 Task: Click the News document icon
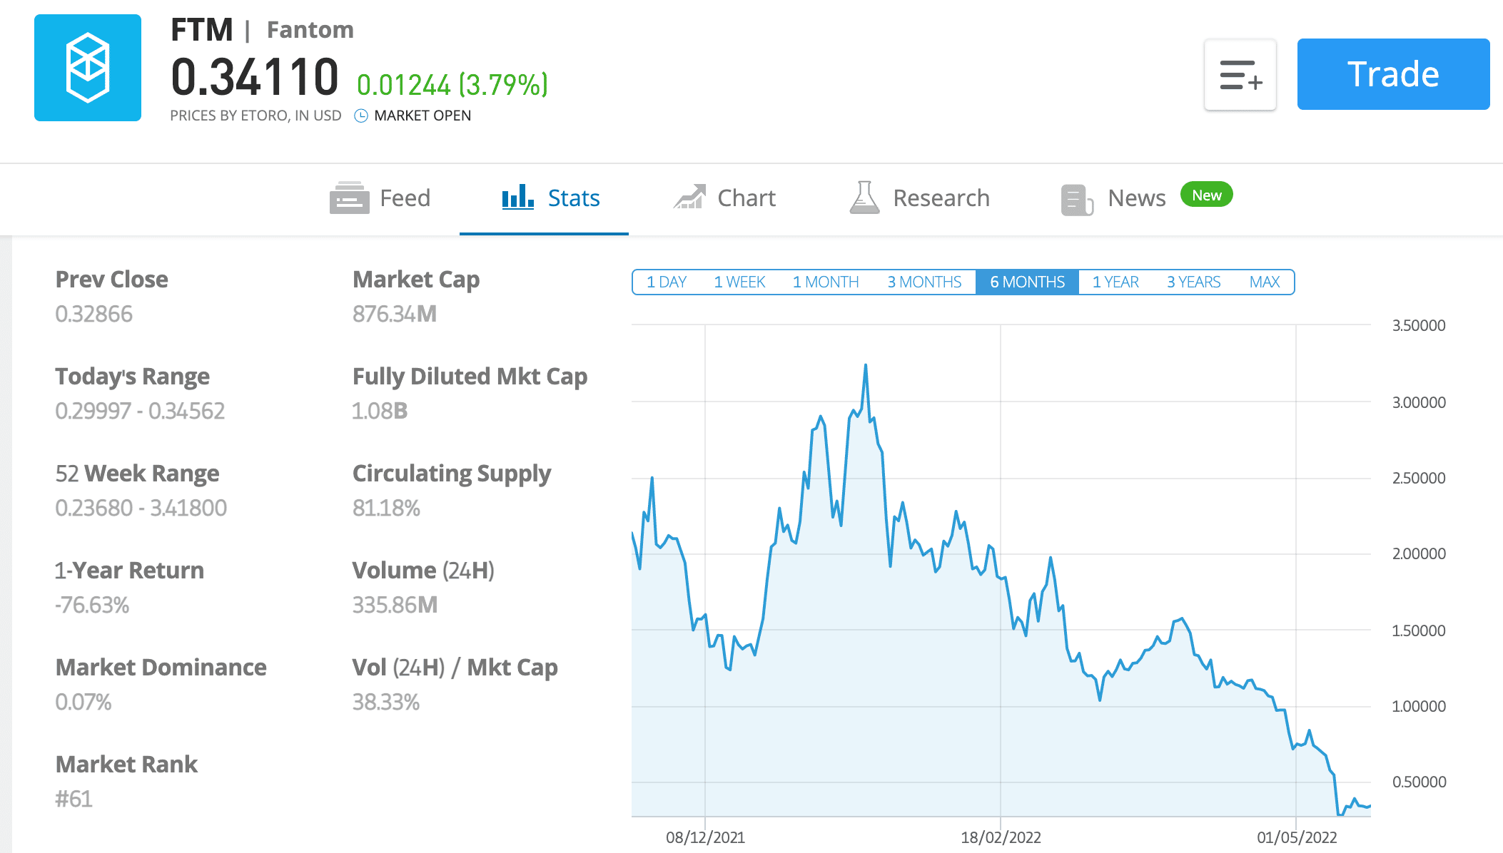[1077, 200]
